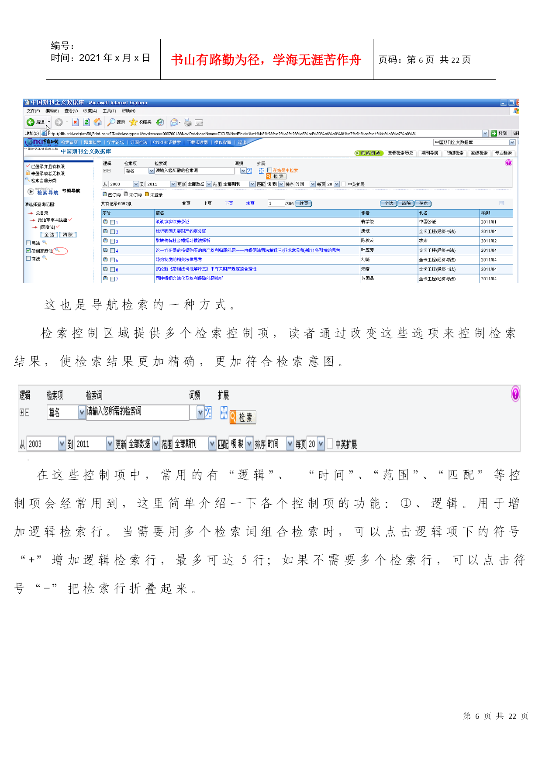Click the blue 扩展 expand icon in enlarged panel
Viewport: 542px width, 766px height.
pyautogui.click(x=224, y=412)
